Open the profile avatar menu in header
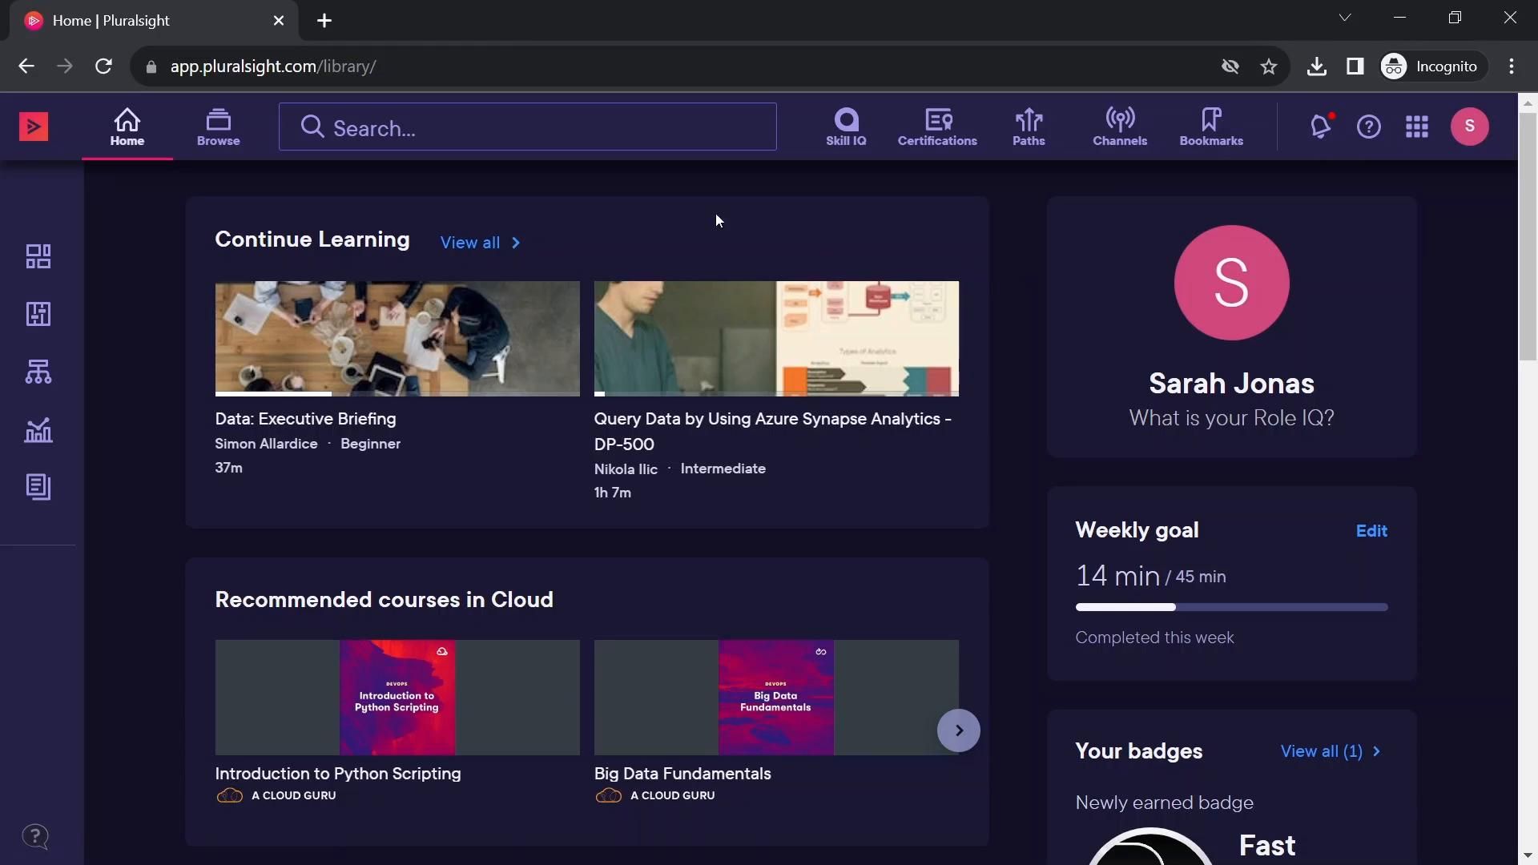Viewport: 1538px width, 865px height. 1470,127
